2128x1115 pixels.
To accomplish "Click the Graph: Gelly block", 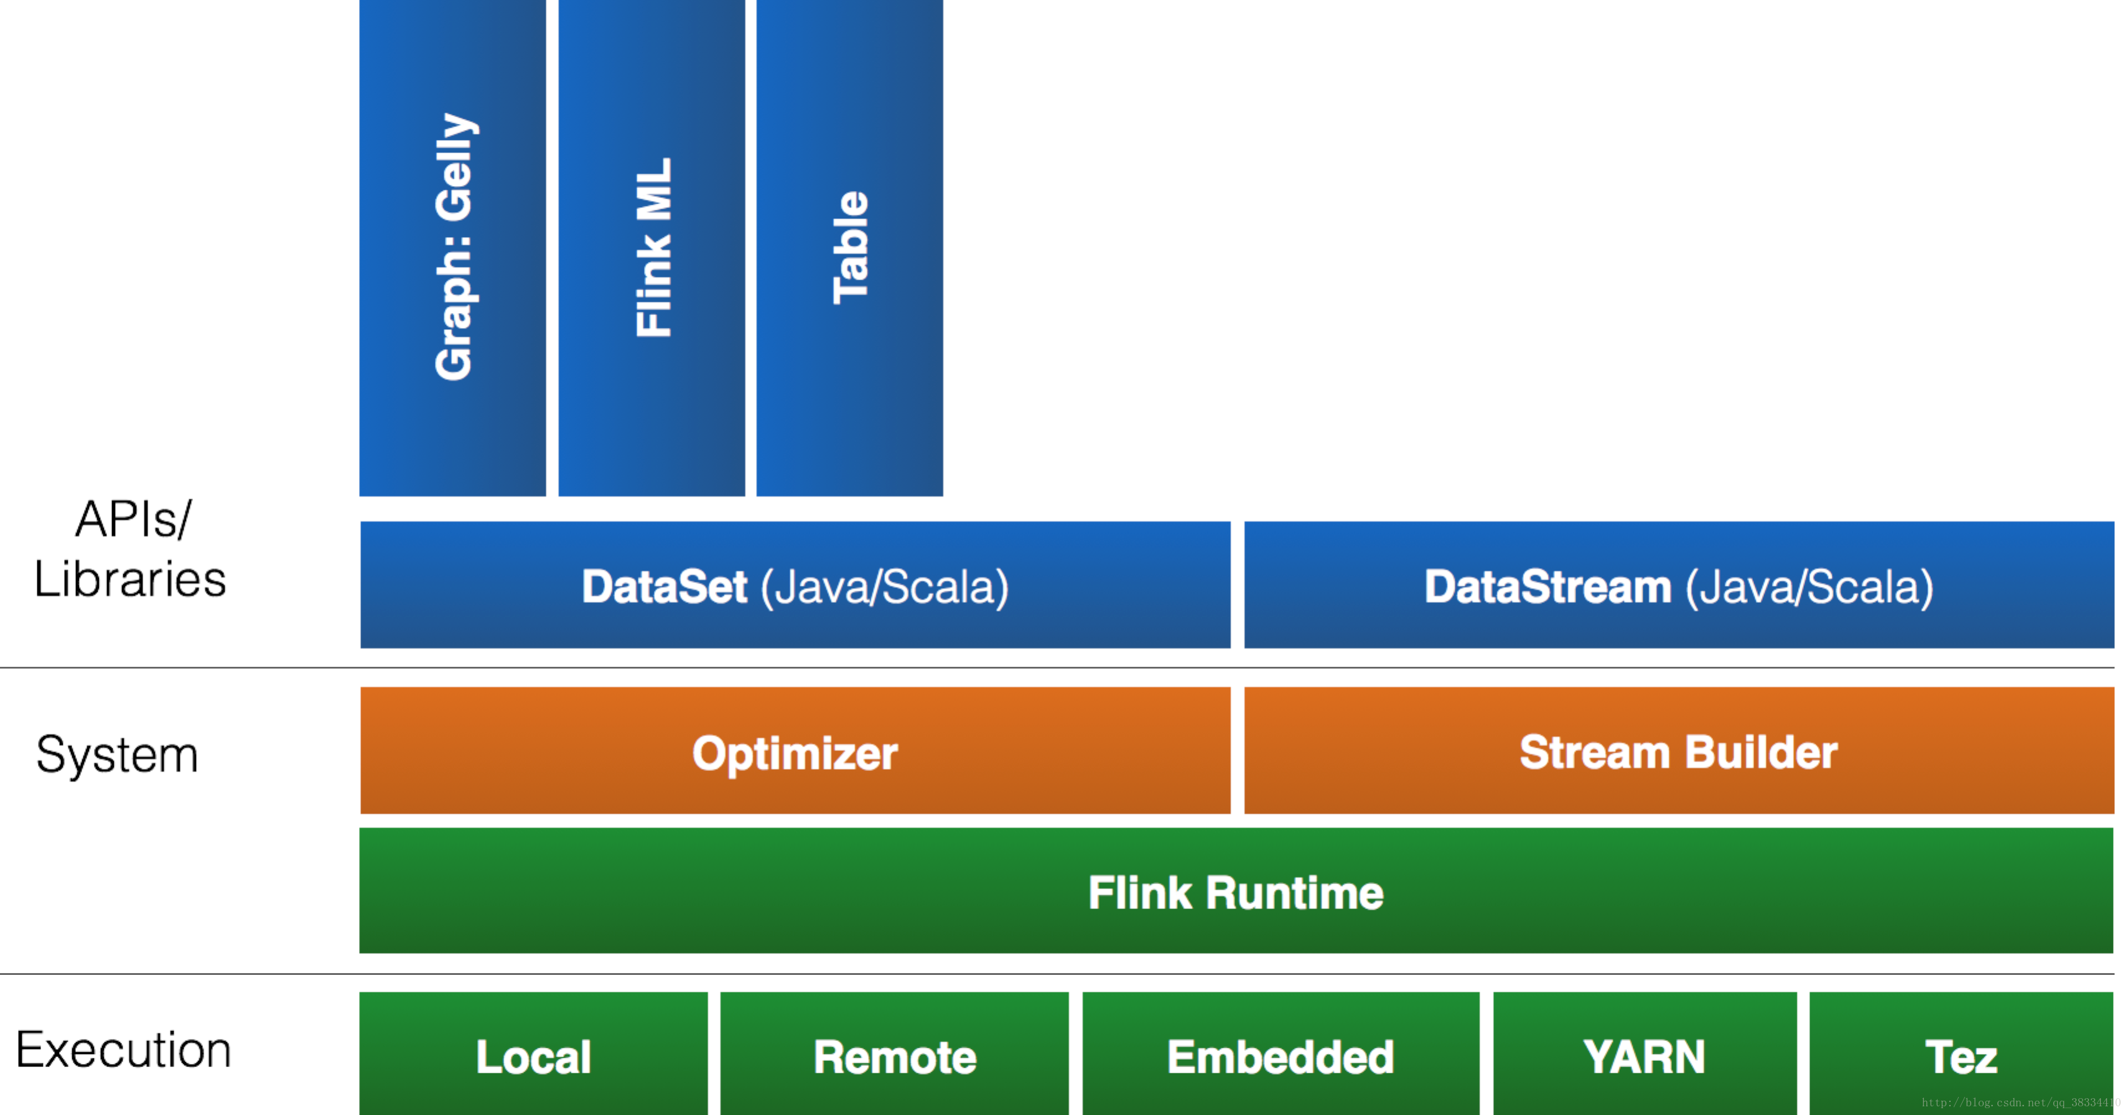I will tap(453, 248).
